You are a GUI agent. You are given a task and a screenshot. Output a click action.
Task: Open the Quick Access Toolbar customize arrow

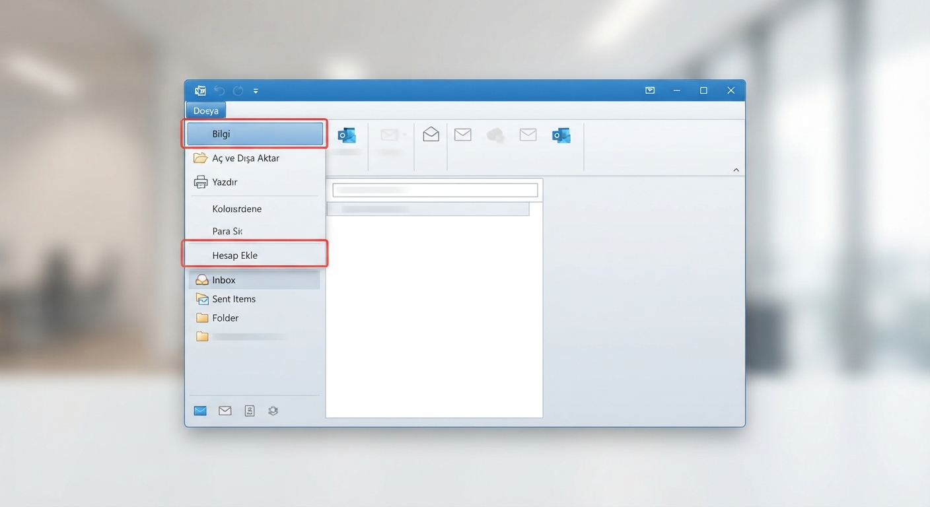(256, 91)
